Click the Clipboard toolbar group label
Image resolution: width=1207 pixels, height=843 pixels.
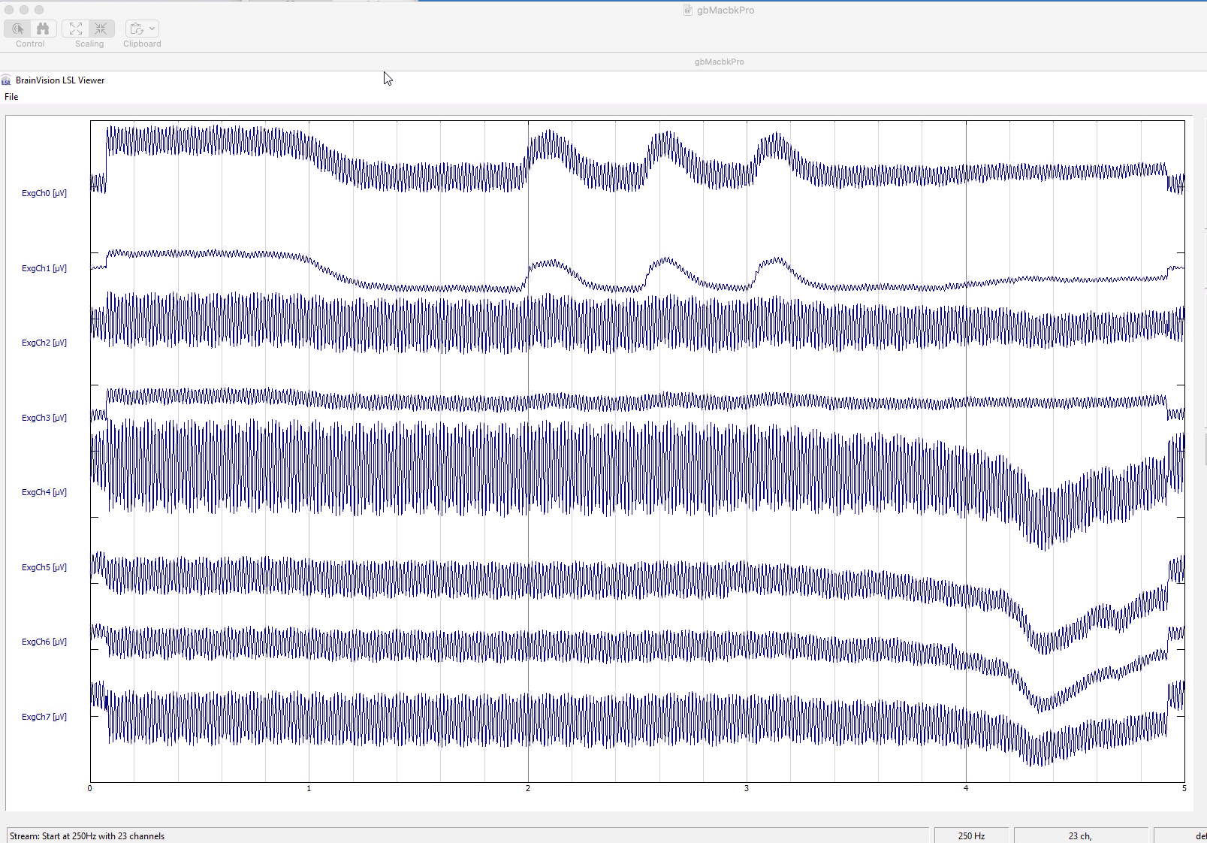[x=141, y=44]
